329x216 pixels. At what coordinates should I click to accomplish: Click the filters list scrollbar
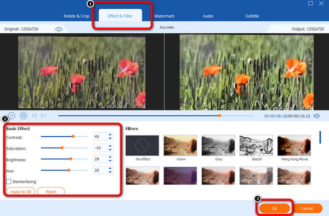point(320,137)
